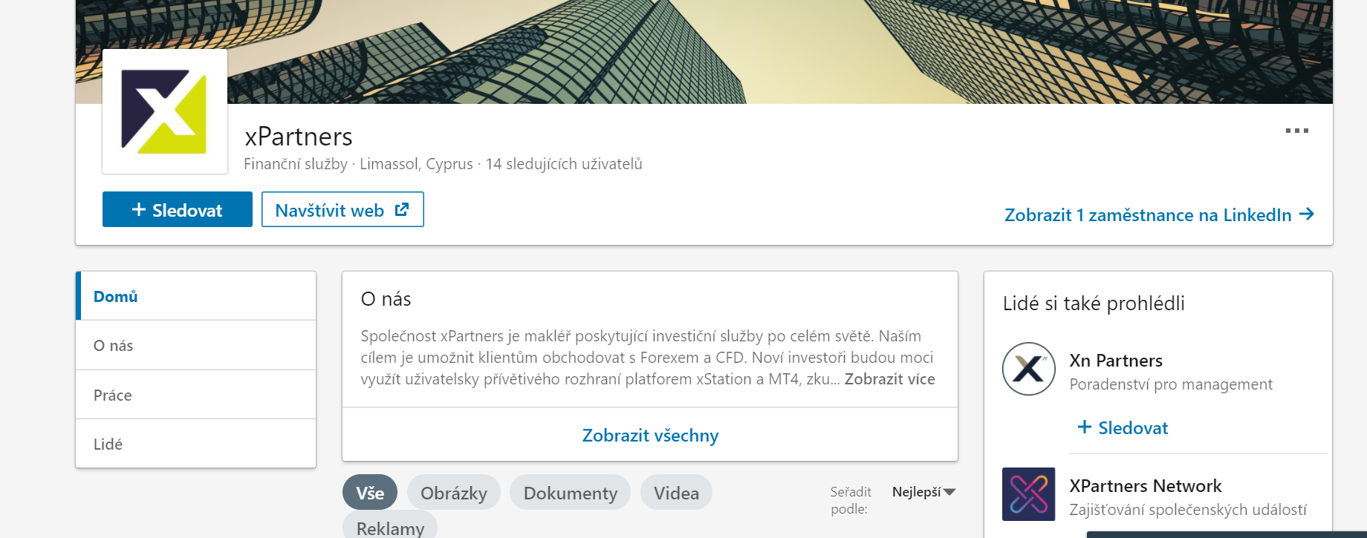Click Navštívit web button
The width and height of the screenshot is (1367, 538).
tap(342, 210)
